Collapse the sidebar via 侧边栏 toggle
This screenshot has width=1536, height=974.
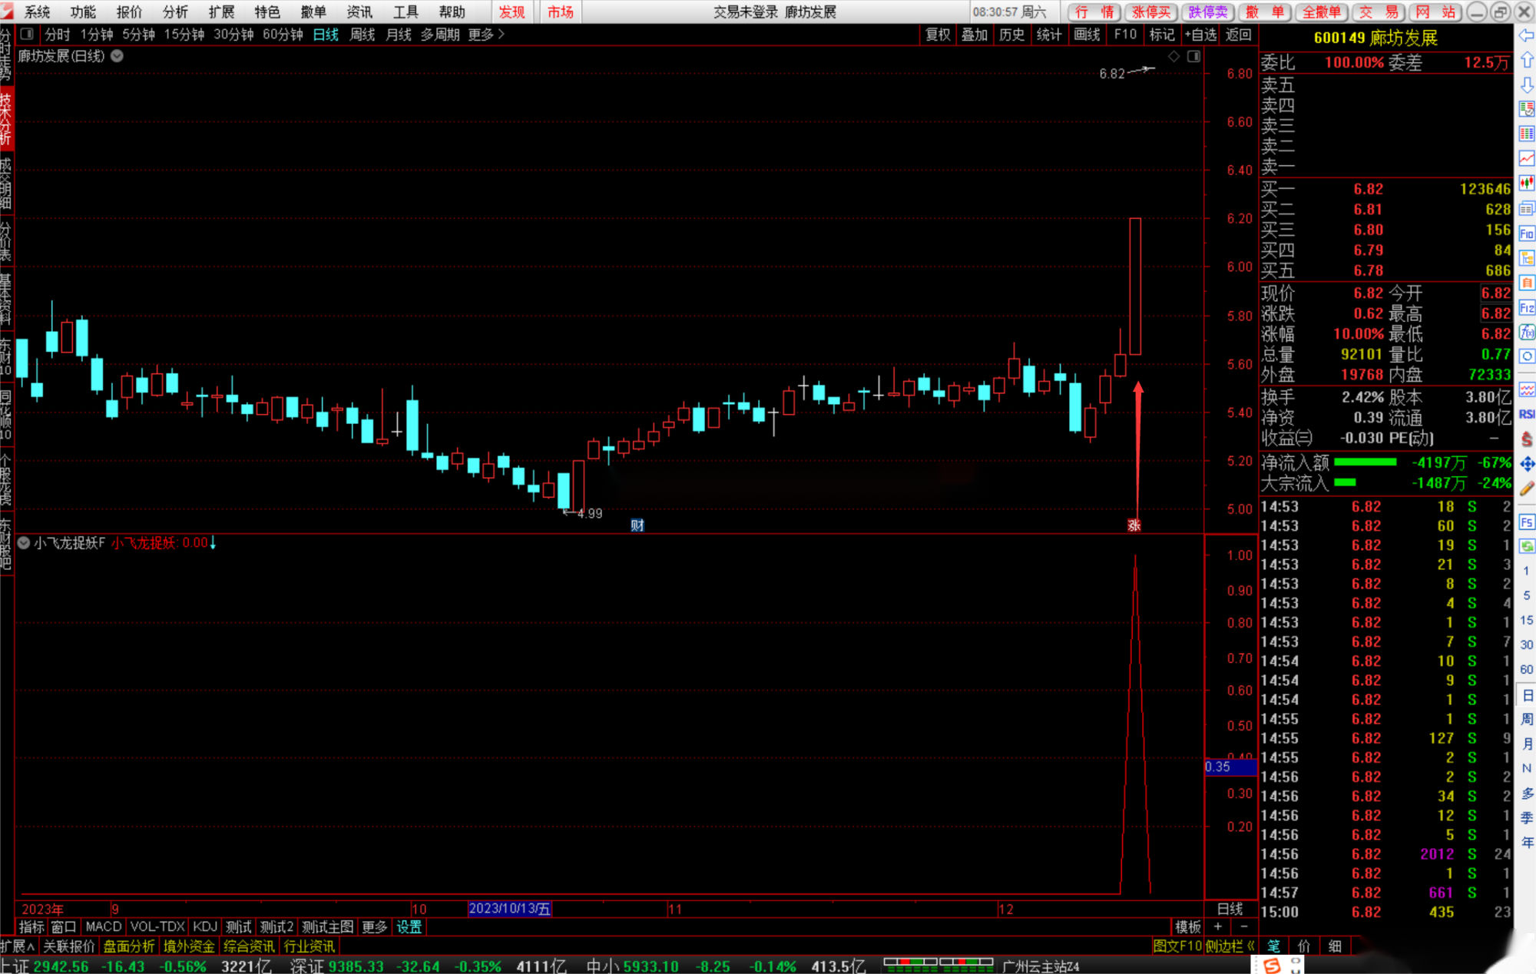pyautogui.click(x=1230, y=946)
